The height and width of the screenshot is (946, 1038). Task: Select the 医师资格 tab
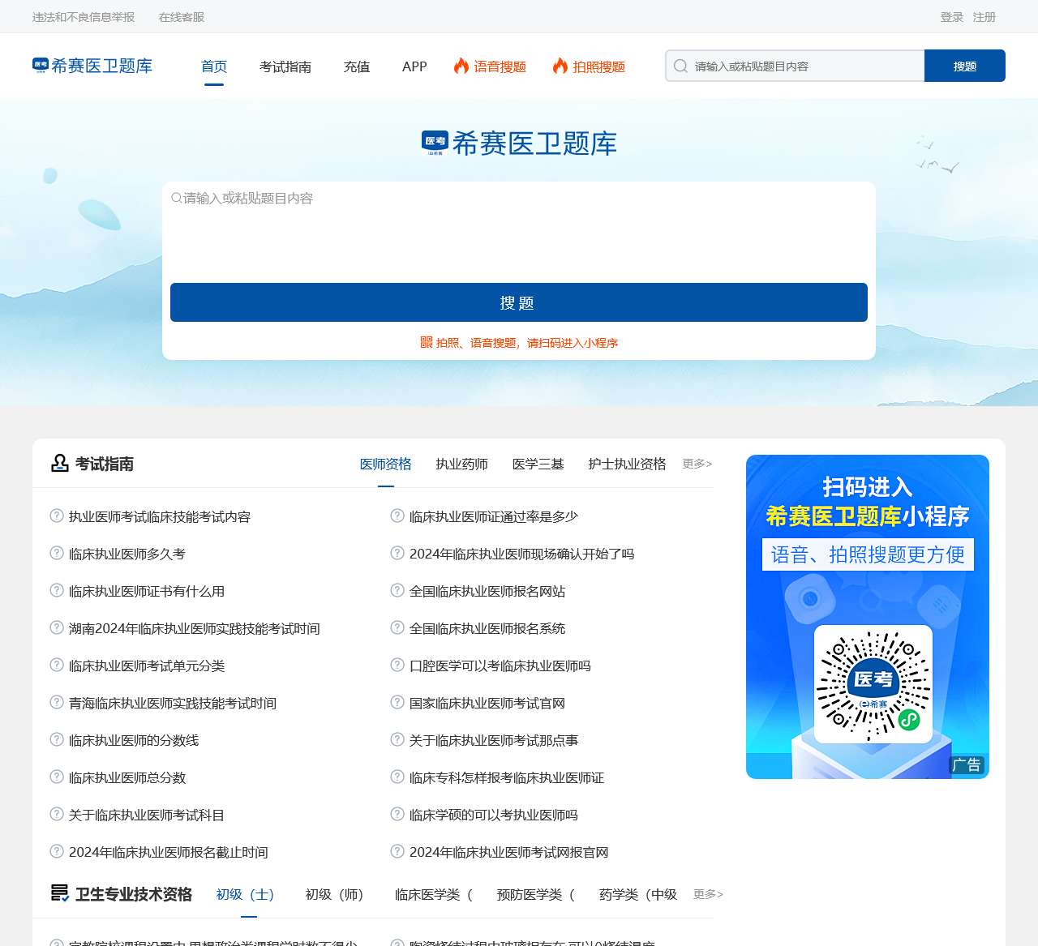point(386,464)
